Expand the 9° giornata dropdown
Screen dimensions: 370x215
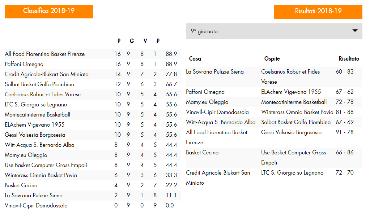point(274,31)
